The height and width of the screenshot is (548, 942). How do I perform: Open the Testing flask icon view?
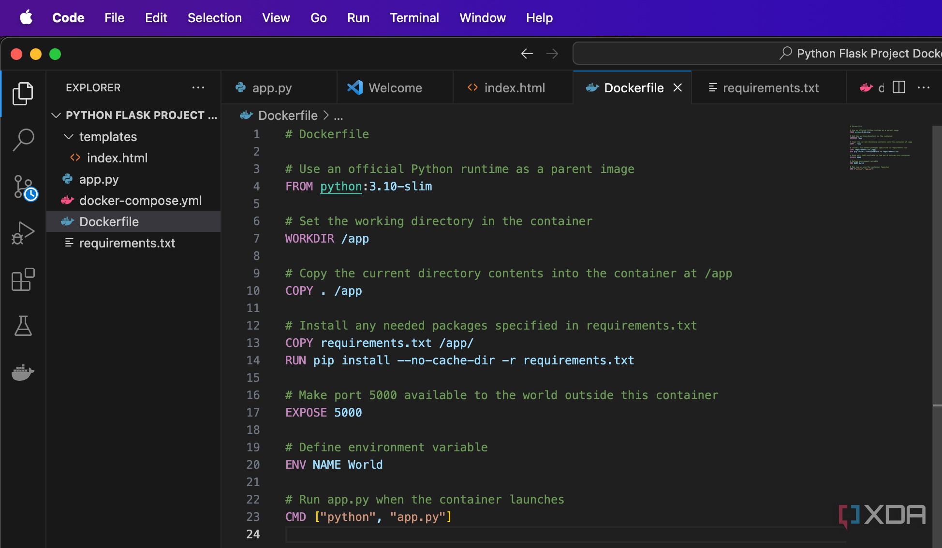coord(23,326)
